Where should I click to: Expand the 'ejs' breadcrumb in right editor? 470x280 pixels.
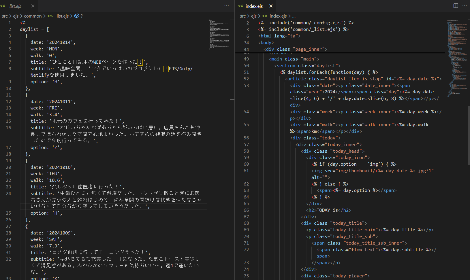[253, 16]
